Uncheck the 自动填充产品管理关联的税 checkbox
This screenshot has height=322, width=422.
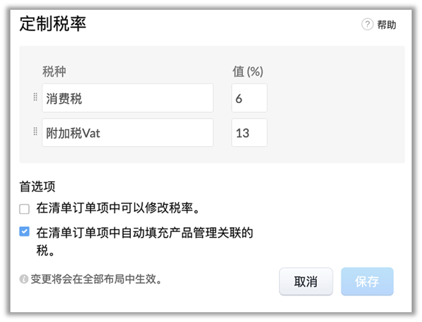click(24, 232)
